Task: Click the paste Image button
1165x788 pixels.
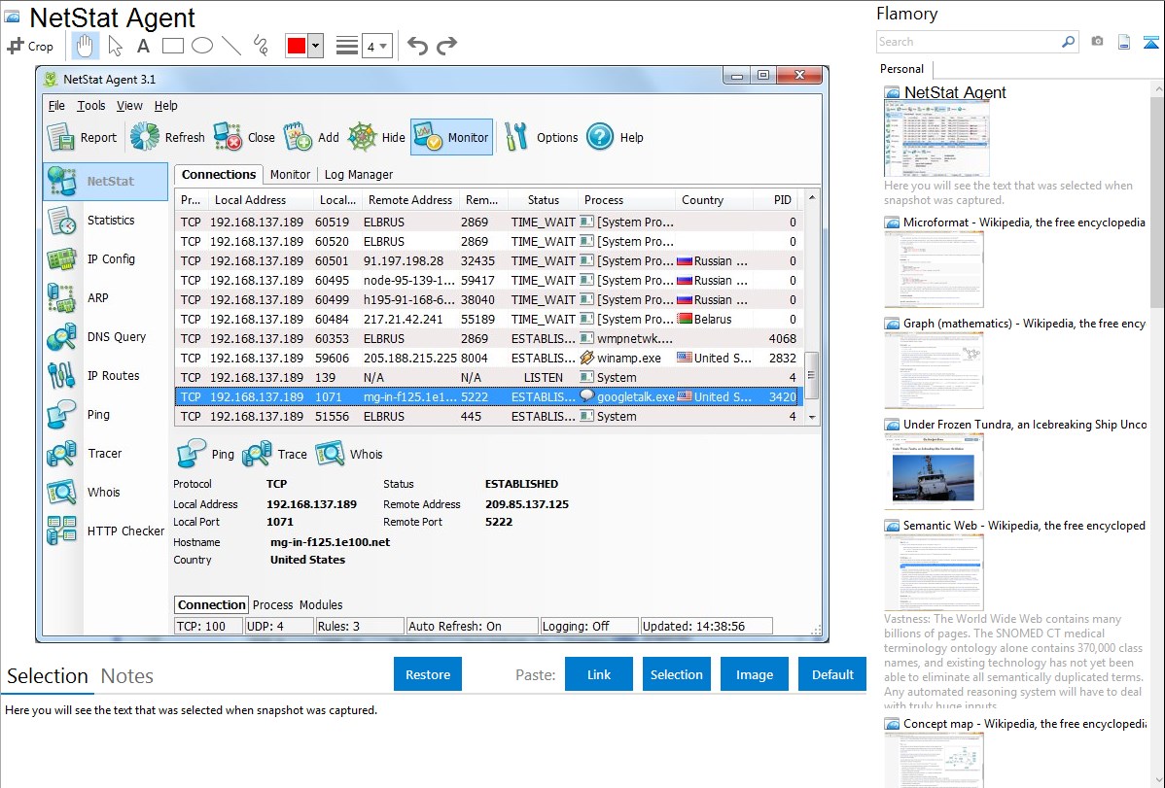Action: pos(755,674)
